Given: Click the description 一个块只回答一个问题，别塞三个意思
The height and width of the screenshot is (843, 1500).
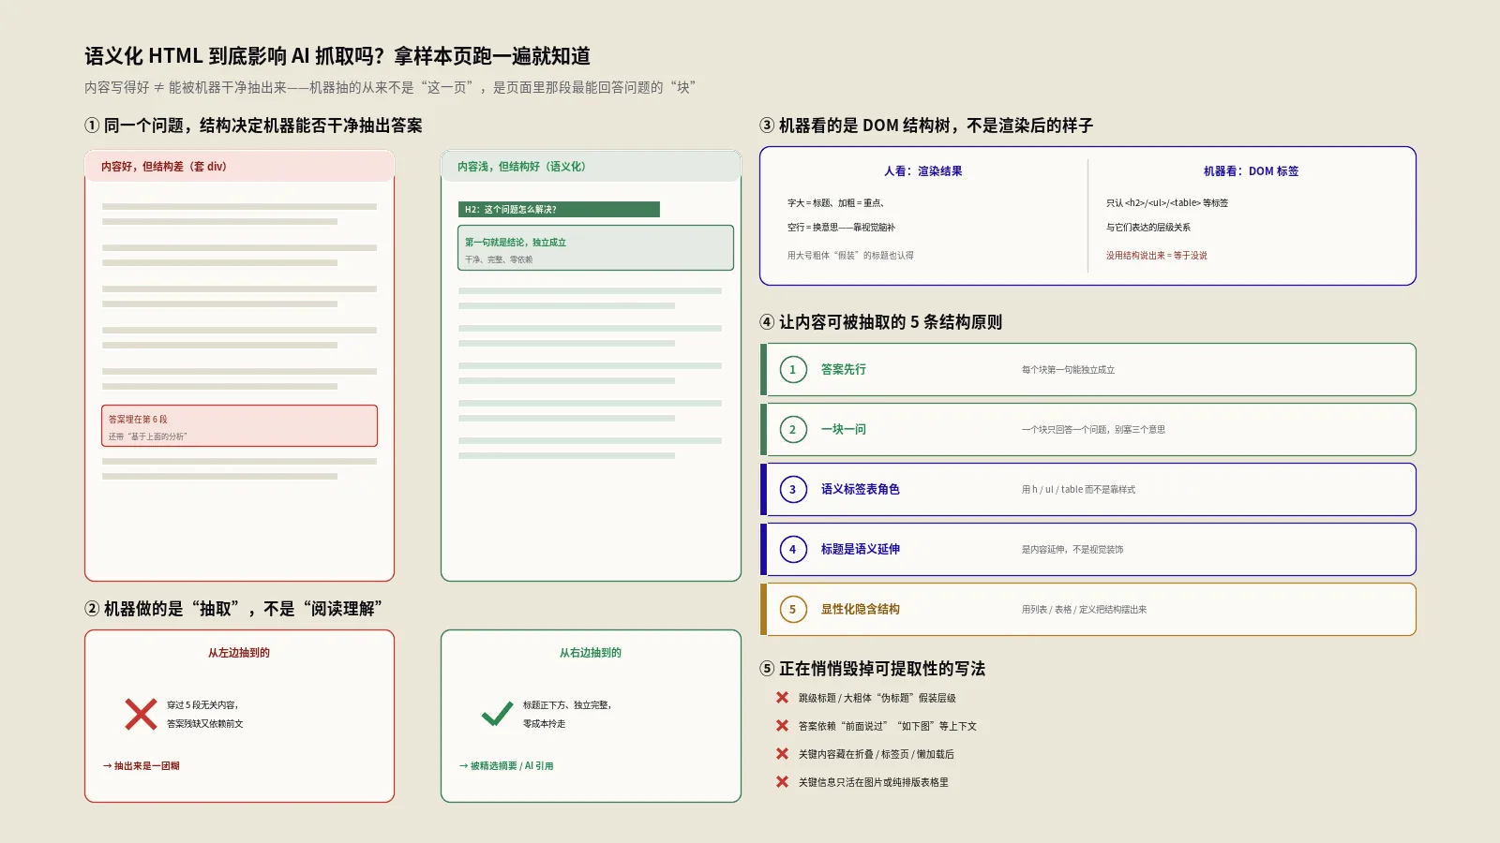Looking at the screenshot, I should click(1093, 430).
